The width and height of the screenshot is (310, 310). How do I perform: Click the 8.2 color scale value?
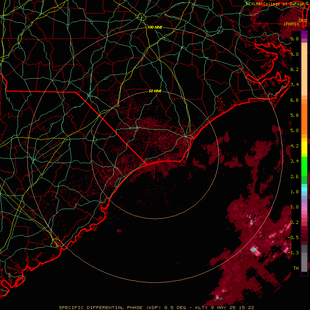tap(294, 69)
